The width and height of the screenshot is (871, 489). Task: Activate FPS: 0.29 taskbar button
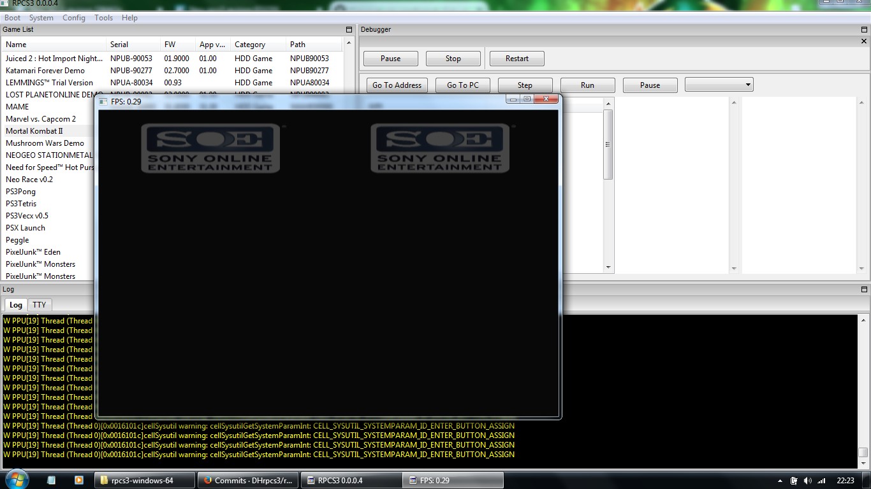click(453, 480)
